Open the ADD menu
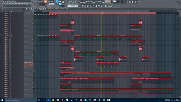 click(x=10, y=3)
